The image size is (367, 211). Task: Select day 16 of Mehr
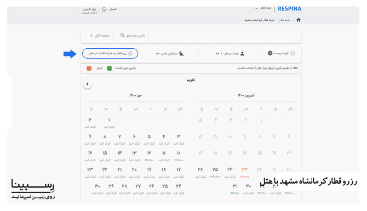(90, 156)
